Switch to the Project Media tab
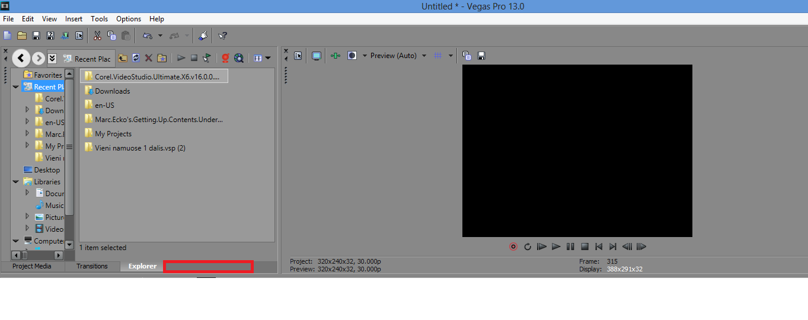 tap(32, 266)
